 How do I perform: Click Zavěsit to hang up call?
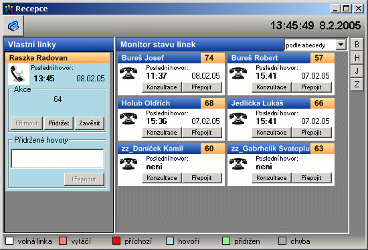(90, 123)
